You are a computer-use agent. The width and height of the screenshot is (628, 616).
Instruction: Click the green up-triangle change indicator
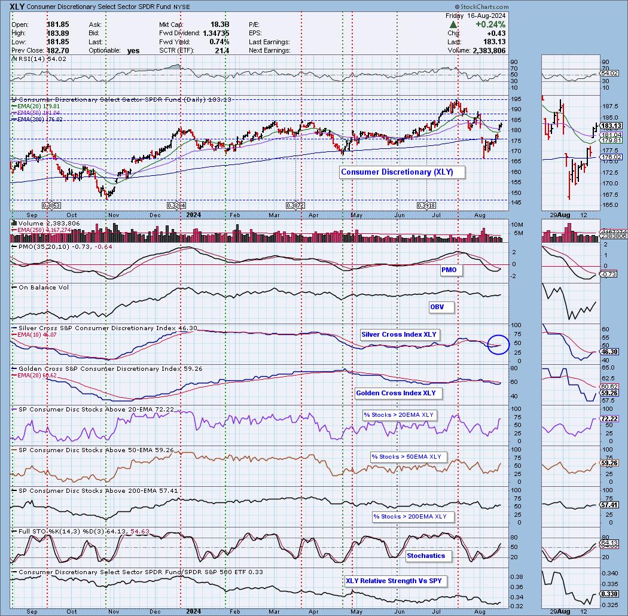(x=453, y=25)
